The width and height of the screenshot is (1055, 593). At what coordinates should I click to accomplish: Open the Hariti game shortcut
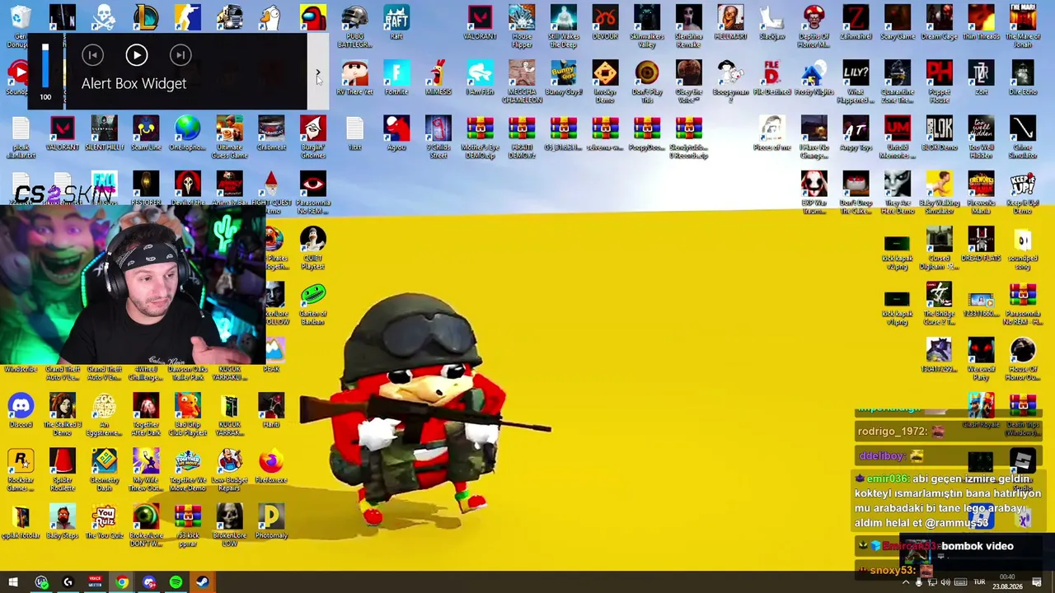[271, 410]
